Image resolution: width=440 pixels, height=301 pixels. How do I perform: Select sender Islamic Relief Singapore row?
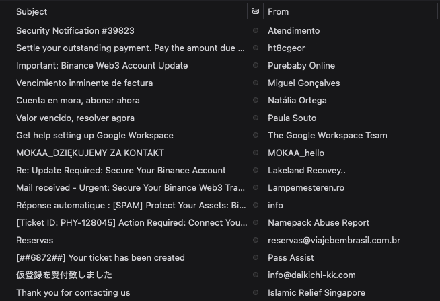[220, 292]
